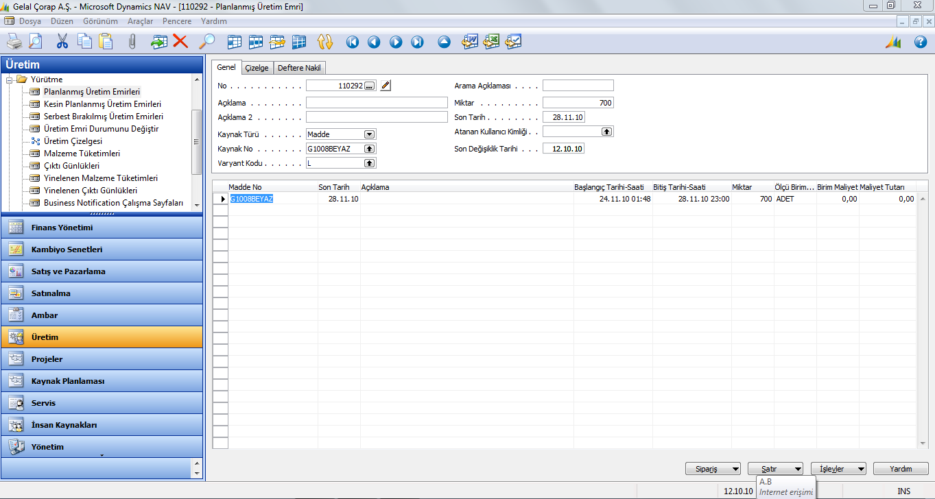Open Planlanmış Üretim Emirleri in the tree
Screen dimensions: 935x499
[92, 92]
